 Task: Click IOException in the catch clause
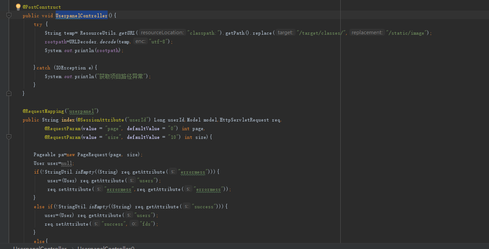pos(71,68)
